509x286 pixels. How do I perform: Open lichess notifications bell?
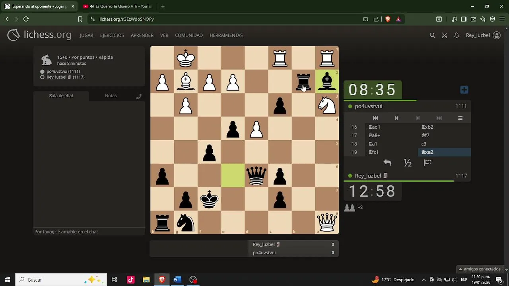(x=457, y=35)
